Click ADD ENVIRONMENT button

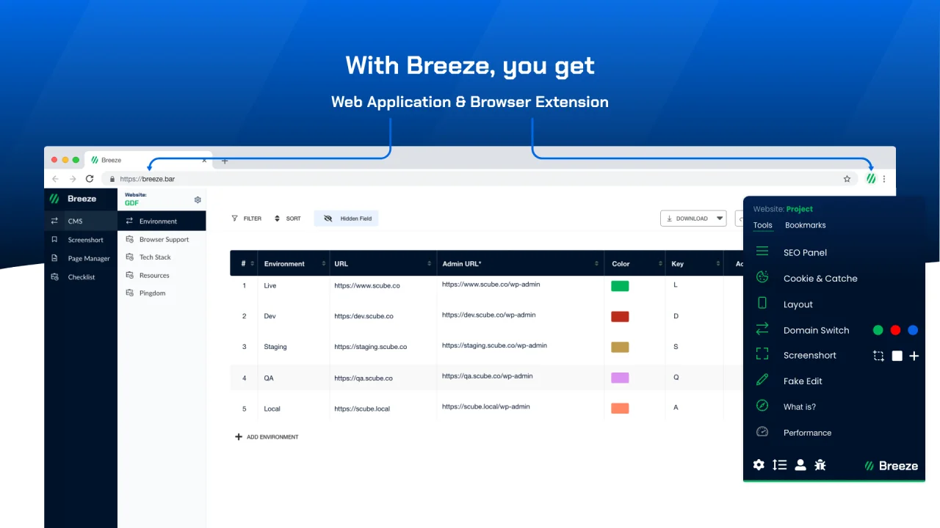[267, 437]
